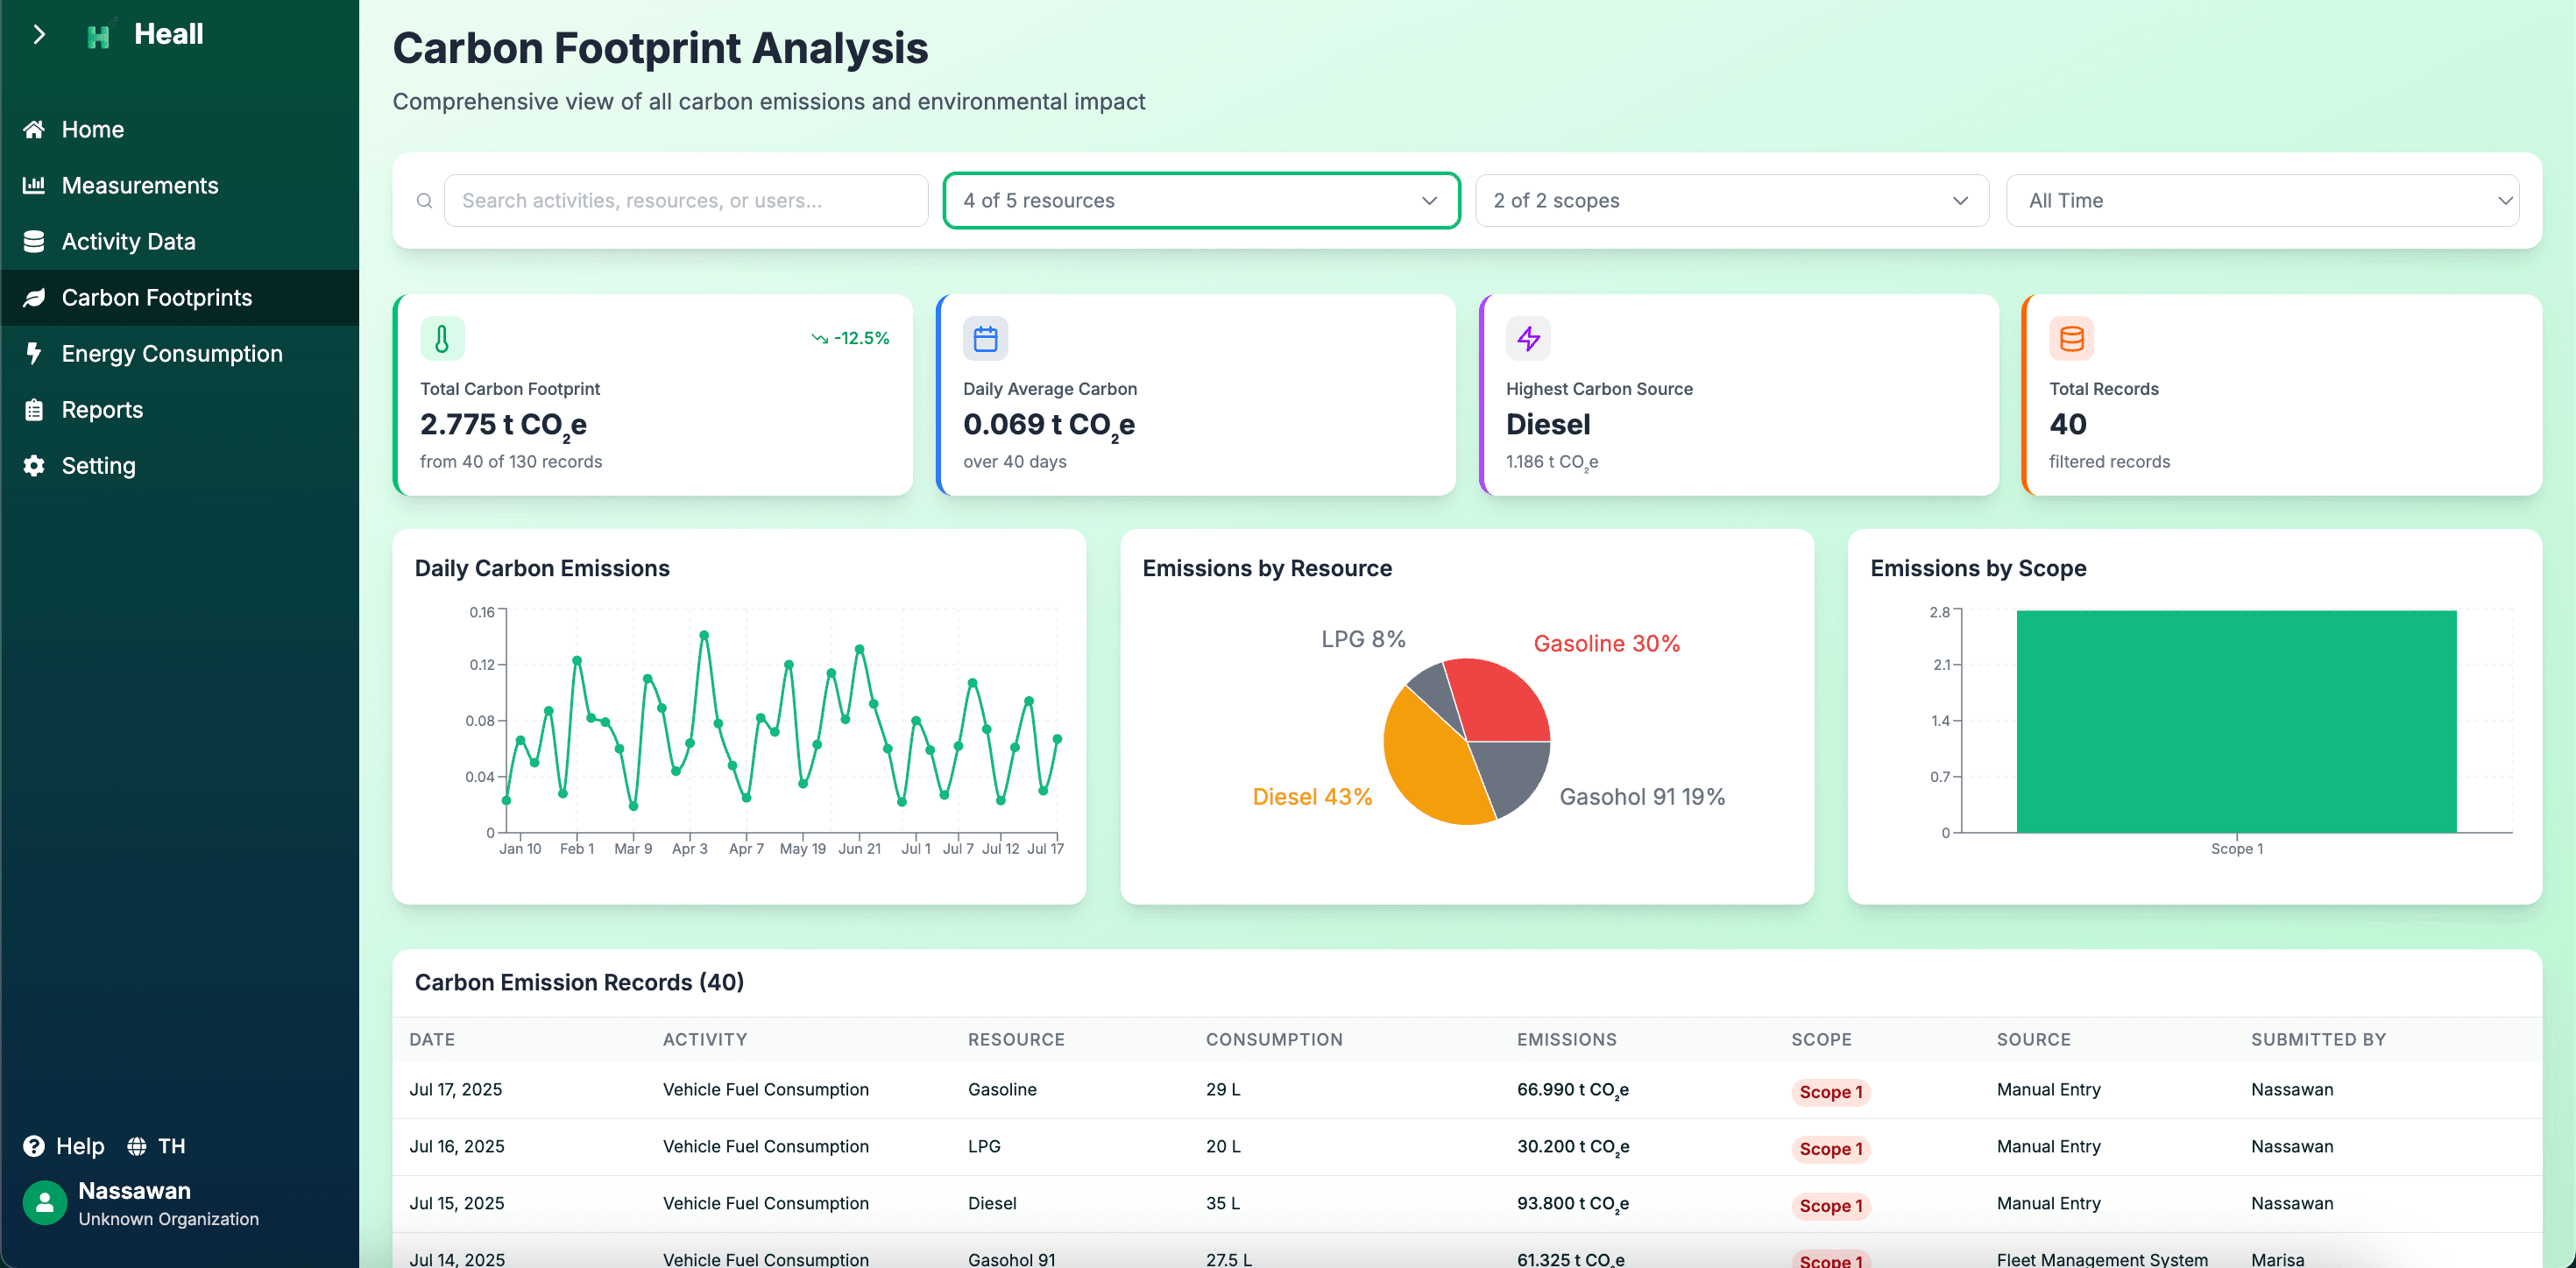Click the thermometer icon on Total Carbon Footprint
2576x1268 pixels.
point(442,339)
